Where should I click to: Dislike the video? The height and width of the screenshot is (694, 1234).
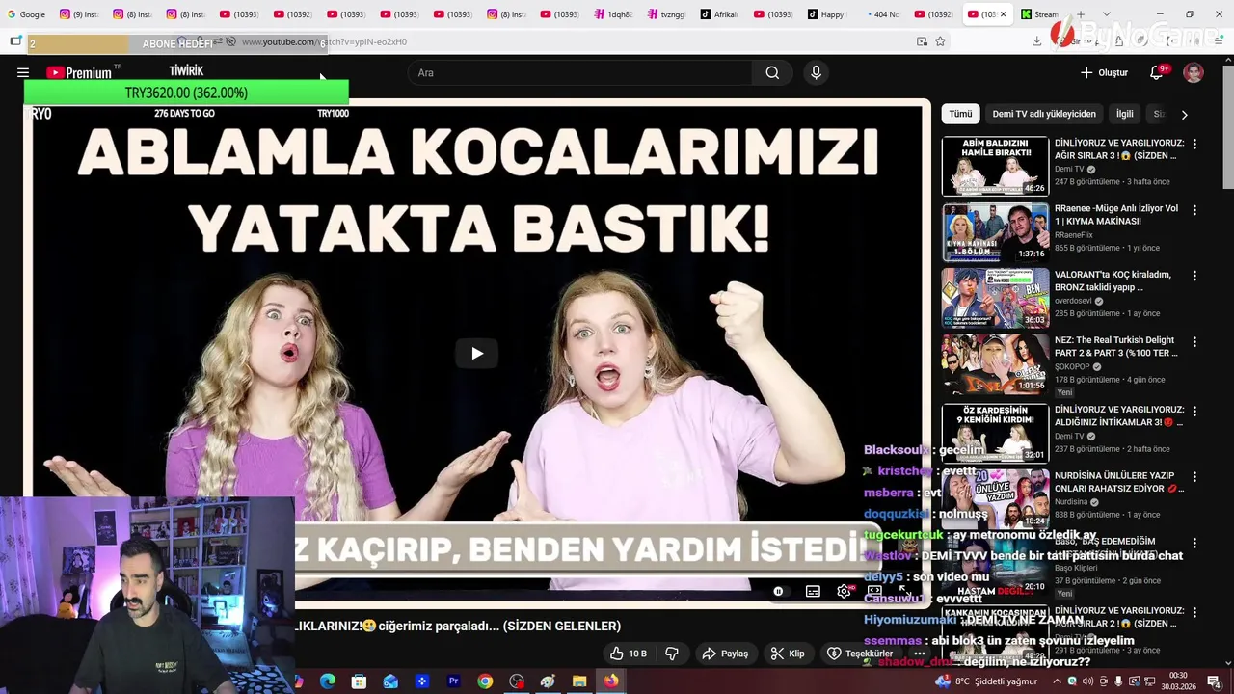coord(672,654)
